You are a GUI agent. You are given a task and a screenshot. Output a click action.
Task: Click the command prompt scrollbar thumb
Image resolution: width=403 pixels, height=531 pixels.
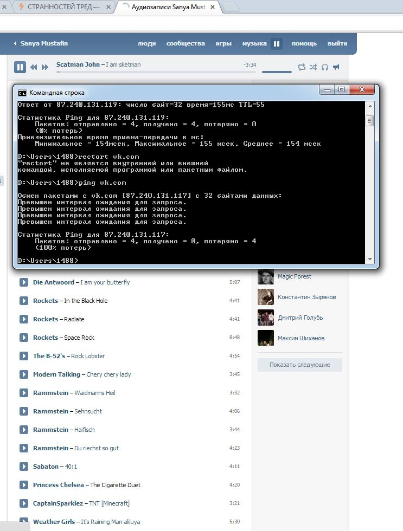coord(370,121)
